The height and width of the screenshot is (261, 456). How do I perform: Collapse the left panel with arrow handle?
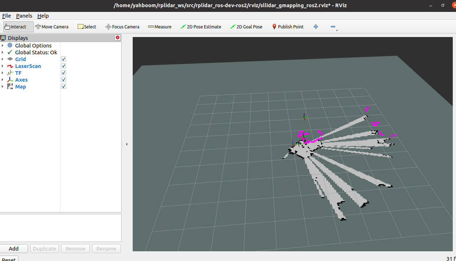(127, 144)
